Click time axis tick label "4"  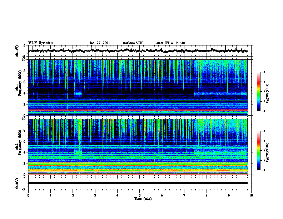click(118, 195)
